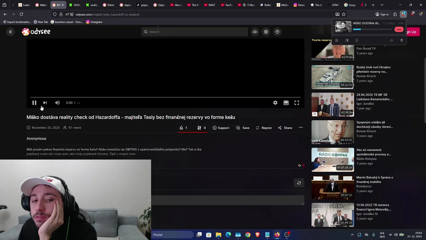This screenshot has width=426, height=240.
Task: Repost this video
Action: 264,128
